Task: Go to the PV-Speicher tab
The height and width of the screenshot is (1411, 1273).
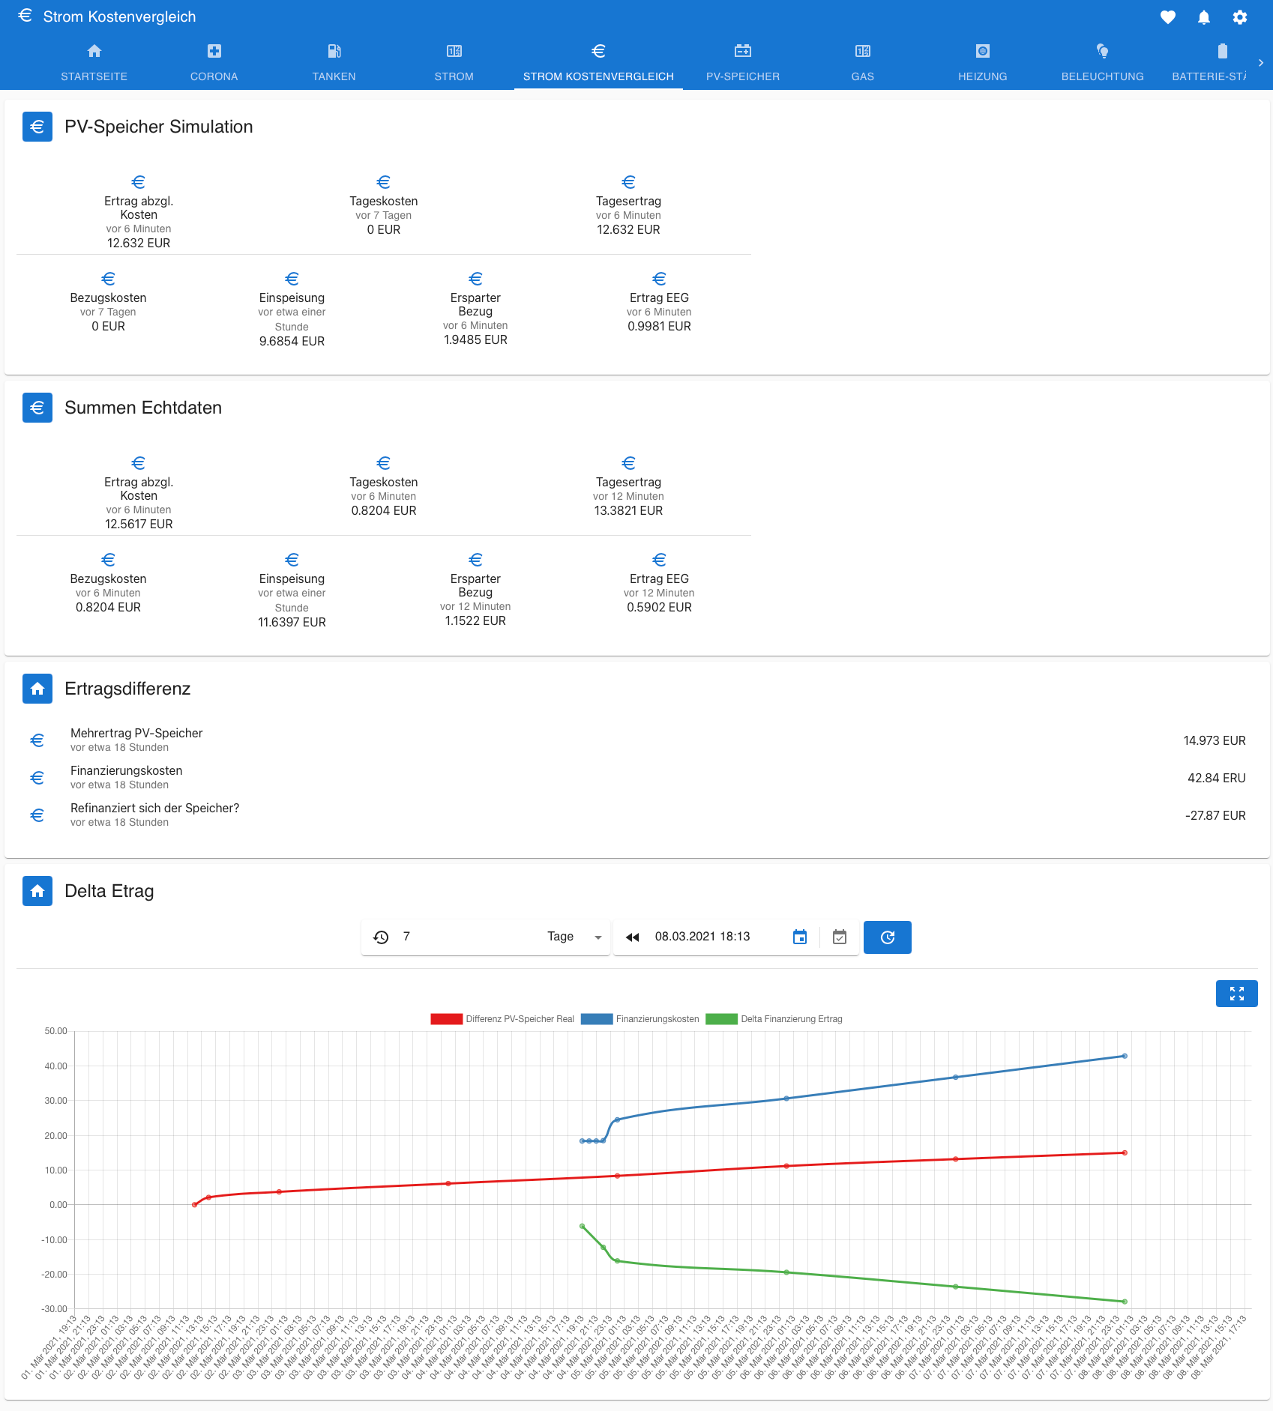Action: coord(743,62)
